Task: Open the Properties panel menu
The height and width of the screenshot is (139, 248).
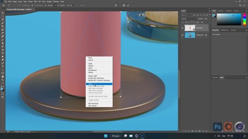Action: point(246,30)
